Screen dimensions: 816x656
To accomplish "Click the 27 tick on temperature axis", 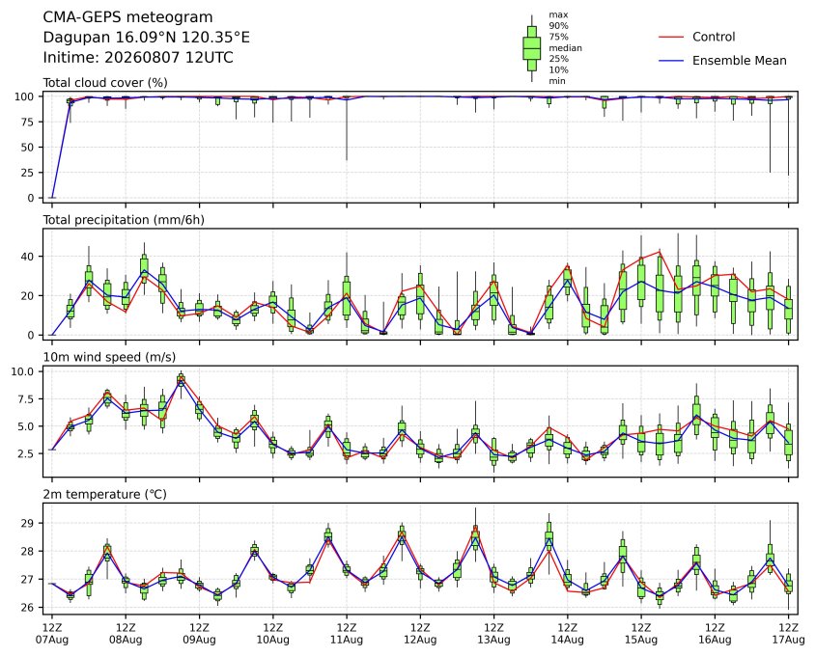I will point(28,580).
